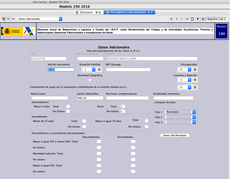Click the Agencia Tributaria logo
Screen dimensions: 230x179
point(29,31)
